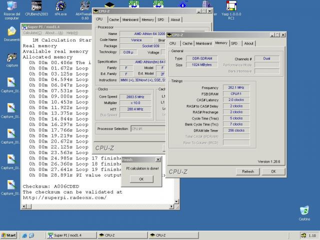Viewport: 320px width, 240px height.
Task: Click the blue info diamond desktop icon
Action: 182,4
